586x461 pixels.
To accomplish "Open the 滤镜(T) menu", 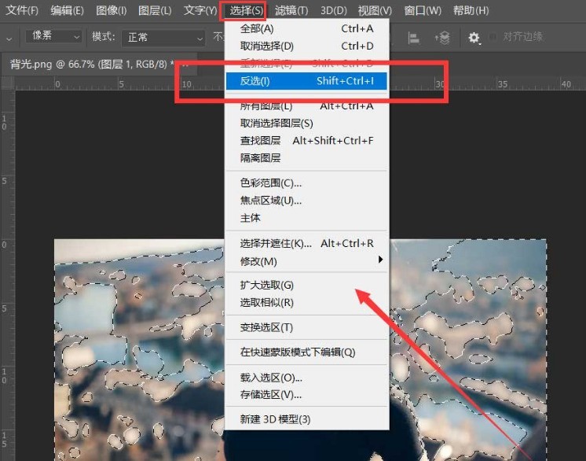I will [x=291, y=10].
